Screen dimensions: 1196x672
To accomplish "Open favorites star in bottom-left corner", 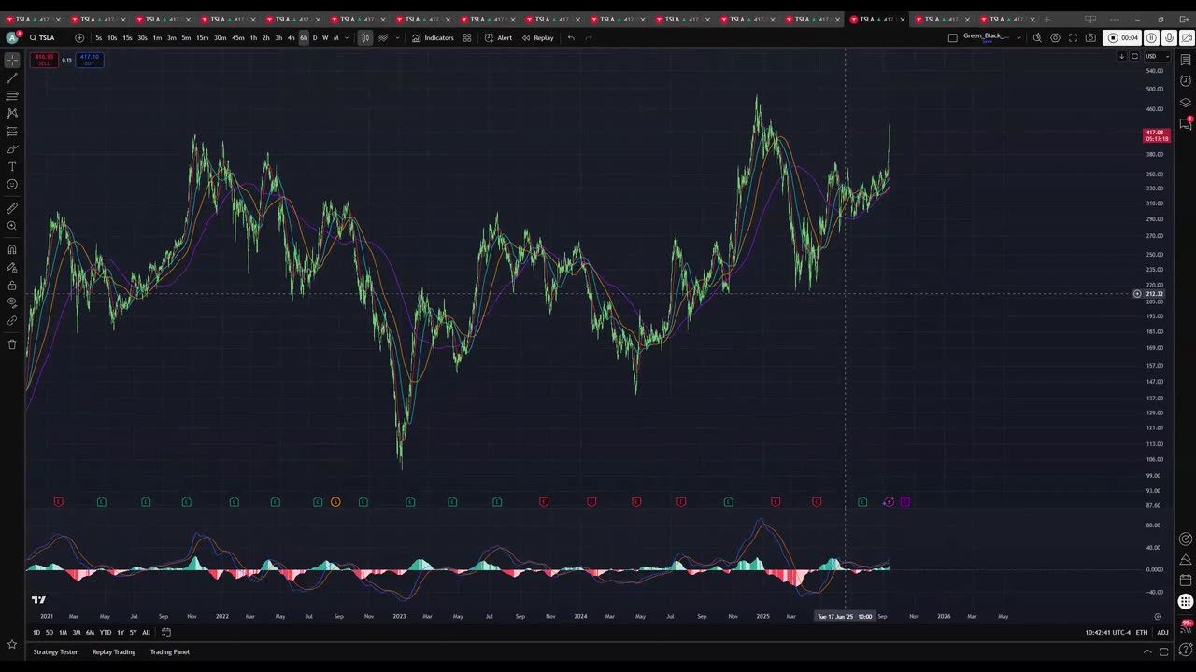I will point(12,644).
